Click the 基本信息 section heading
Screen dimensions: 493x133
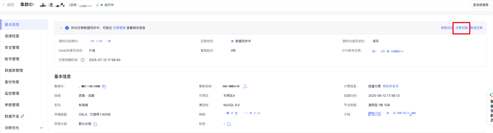(63, 76)
